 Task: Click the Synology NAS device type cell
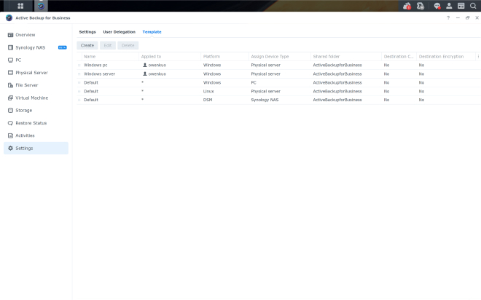coord(265,100)
